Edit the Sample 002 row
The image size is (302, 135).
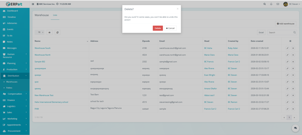pyautogui.click(x=288, y=62)
